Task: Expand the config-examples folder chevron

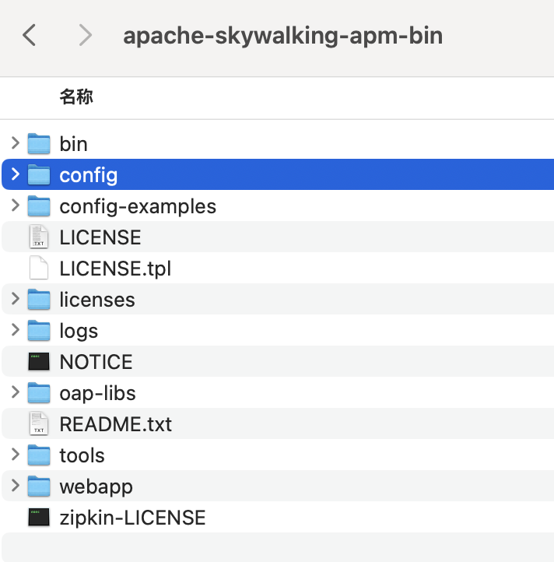Action: tap(15, 205)
